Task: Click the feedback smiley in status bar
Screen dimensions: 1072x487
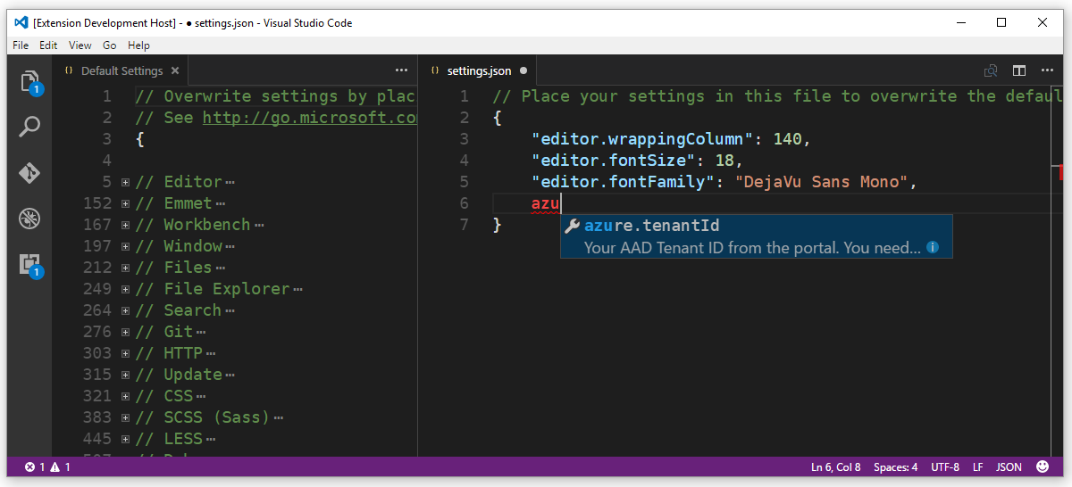Action: coord(1043,466)
